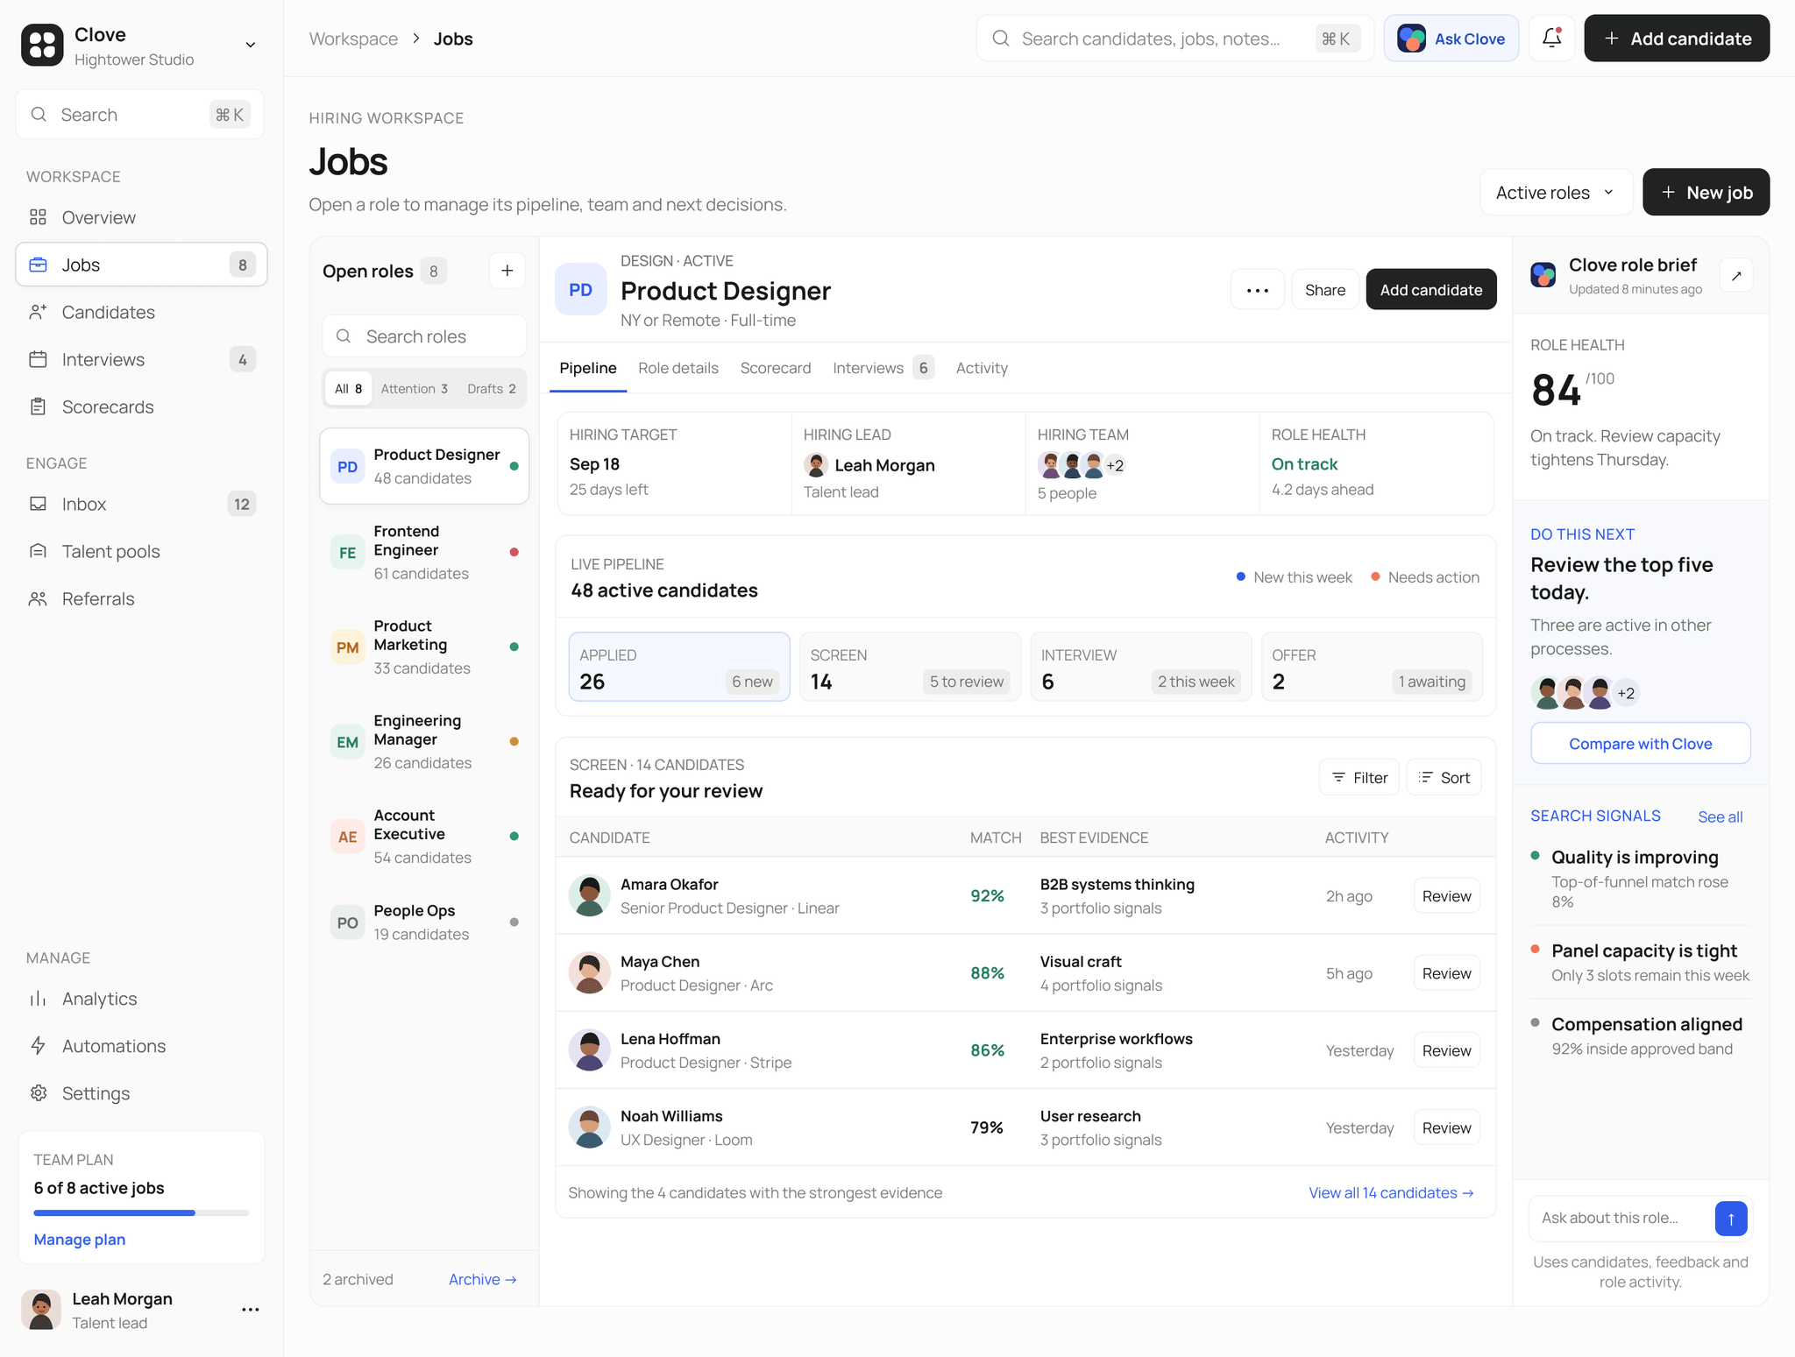Open the Frontend Engineer role
Image resolution: width=1795 pixels, height=1357 pixels.
[x=424, y=552]
